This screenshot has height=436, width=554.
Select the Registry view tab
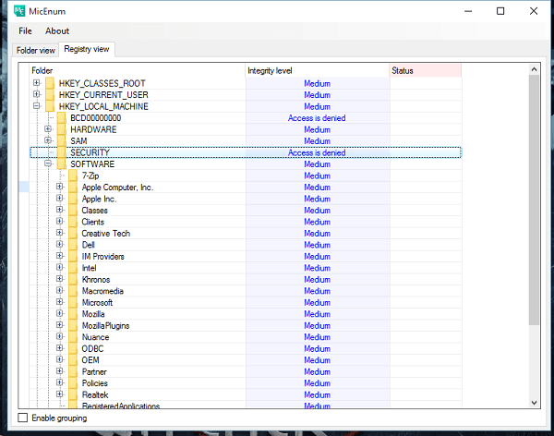(87, 49)
